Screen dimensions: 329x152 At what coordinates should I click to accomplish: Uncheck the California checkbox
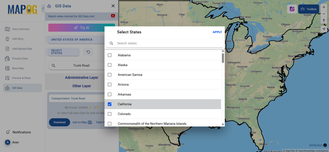click(110, 104)
